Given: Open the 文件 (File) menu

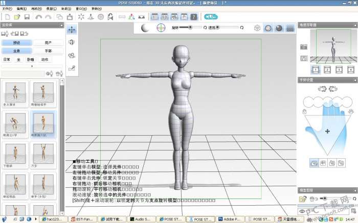Looking at the screenshot, I should (x=7, y=9).
